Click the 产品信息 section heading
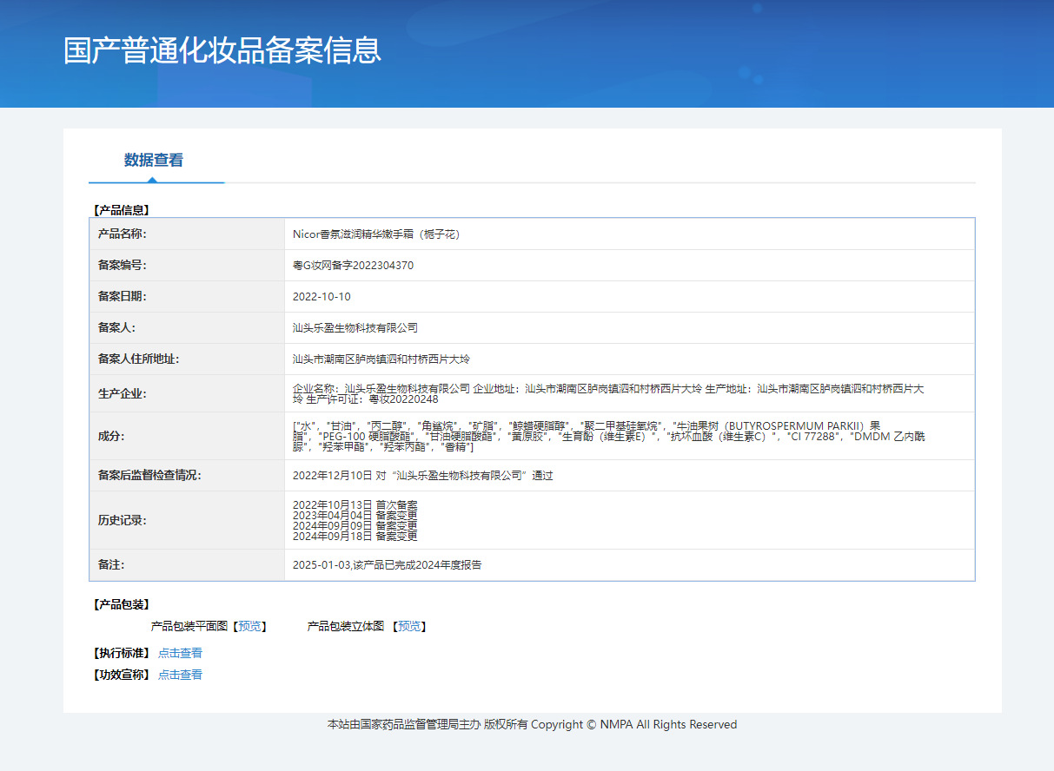This screenshot has width=1054, height=771. click(122, 210)
